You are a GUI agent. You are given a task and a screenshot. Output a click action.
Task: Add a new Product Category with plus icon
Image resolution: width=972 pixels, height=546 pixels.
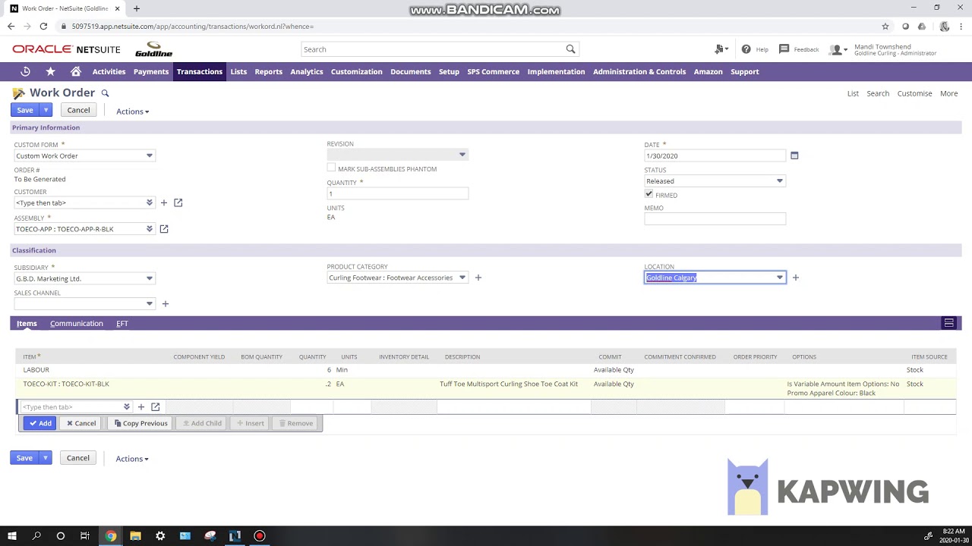478,278
